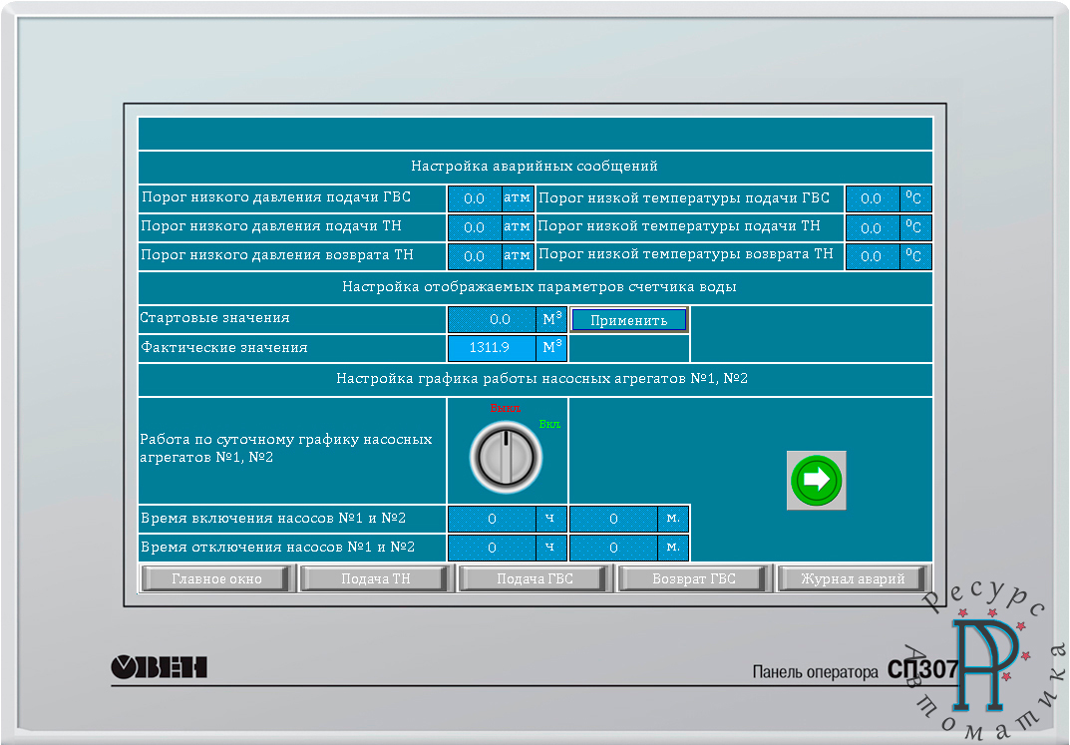Image resolution: width=1070 pixels, height=745 pixels.
Task: Select low temperature threshold field for подачи ТН
Action: [x=872, y=227]
